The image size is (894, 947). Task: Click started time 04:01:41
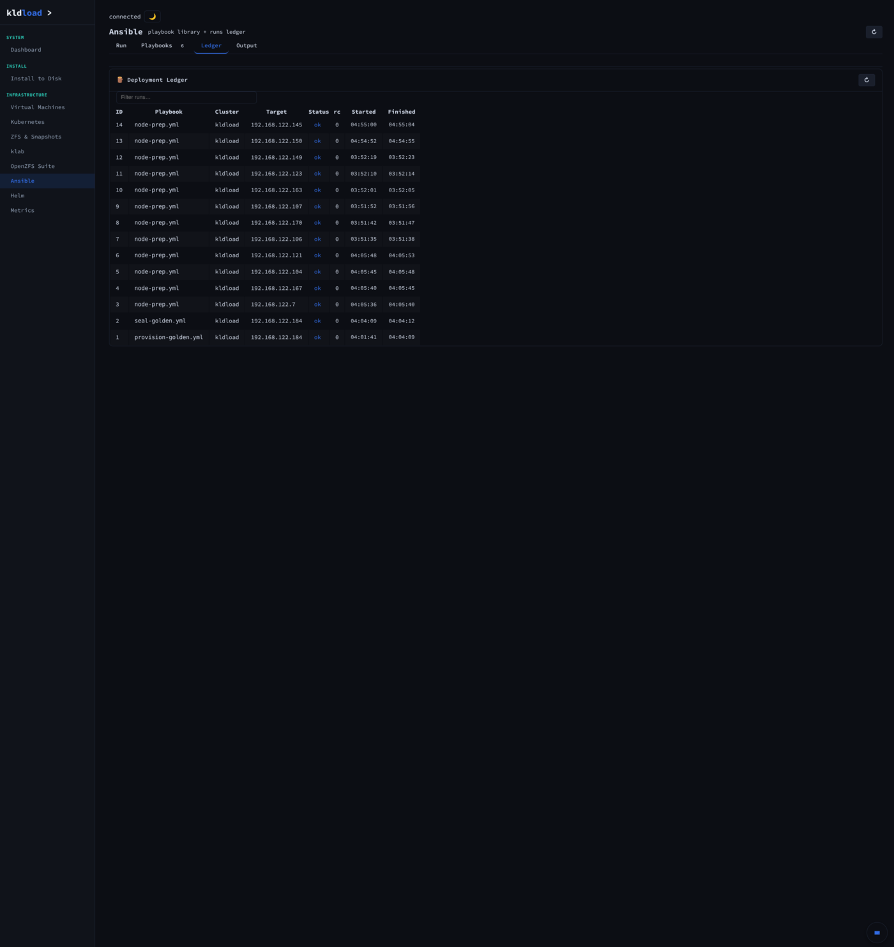[x=363, y=337]
